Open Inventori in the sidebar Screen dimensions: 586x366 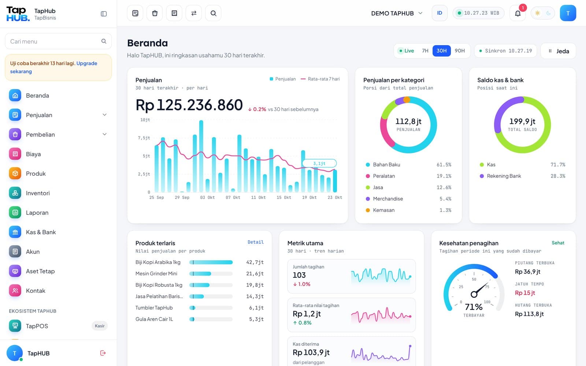point(59,193)
